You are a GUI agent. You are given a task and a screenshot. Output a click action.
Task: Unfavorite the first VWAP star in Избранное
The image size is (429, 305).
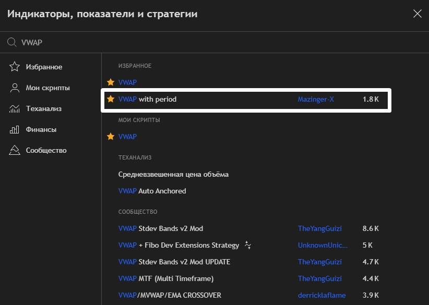tap(111, 82)
